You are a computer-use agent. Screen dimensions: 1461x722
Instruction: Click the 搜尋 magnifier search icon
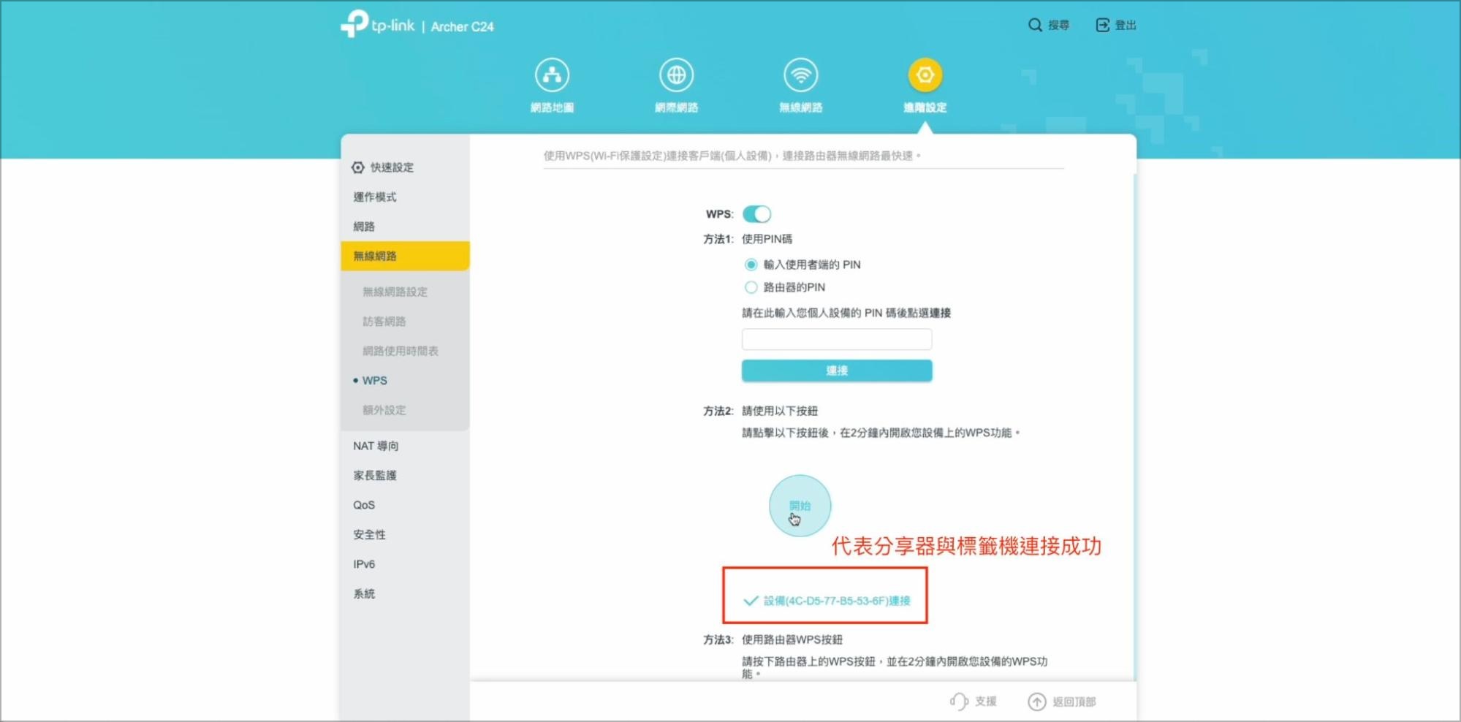coord(1035,25)
